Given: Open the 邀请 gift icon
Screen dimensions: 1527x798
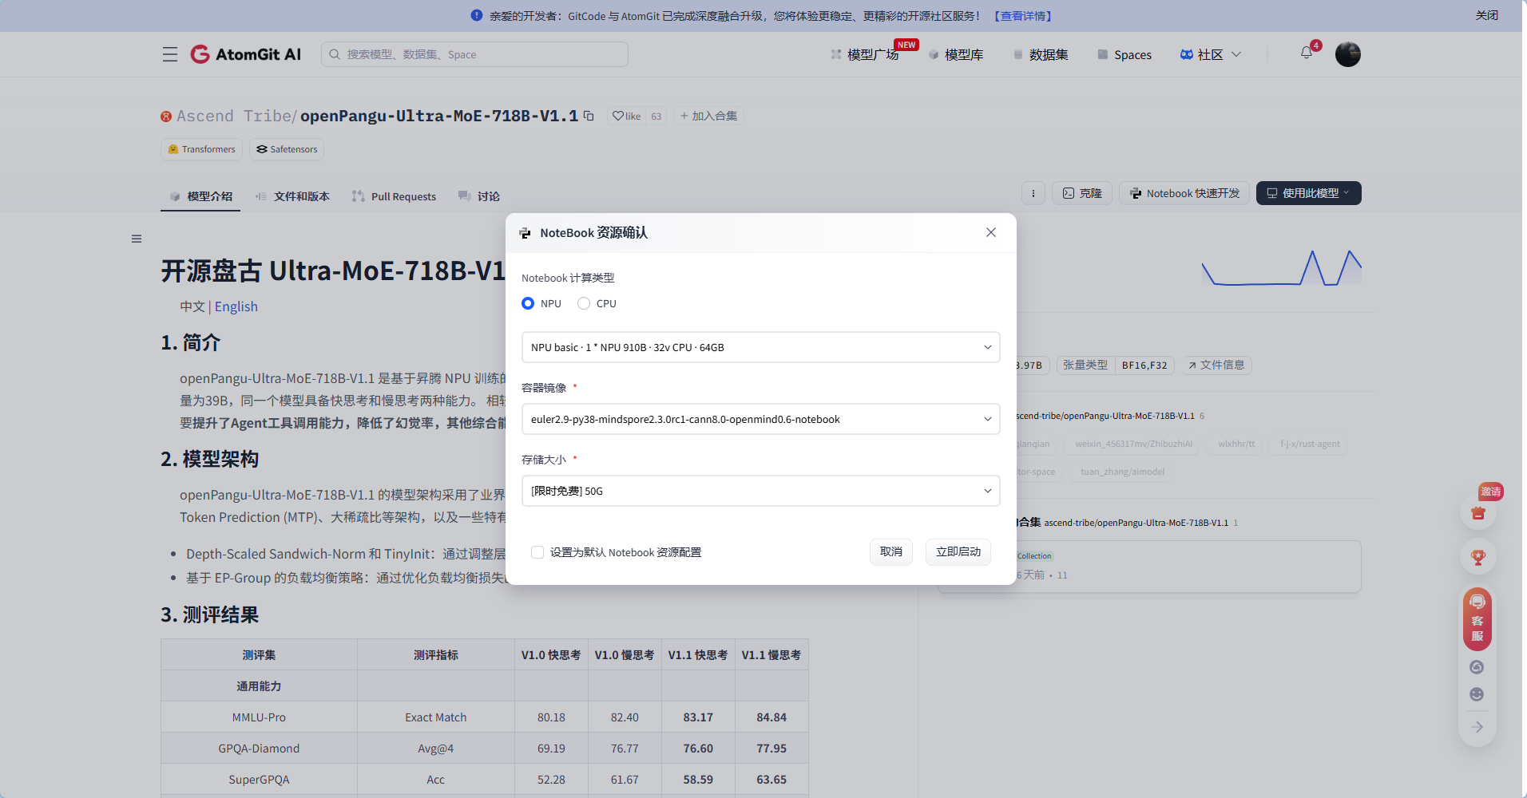Looking at the screenshot, I should [x=1478, y=512].
